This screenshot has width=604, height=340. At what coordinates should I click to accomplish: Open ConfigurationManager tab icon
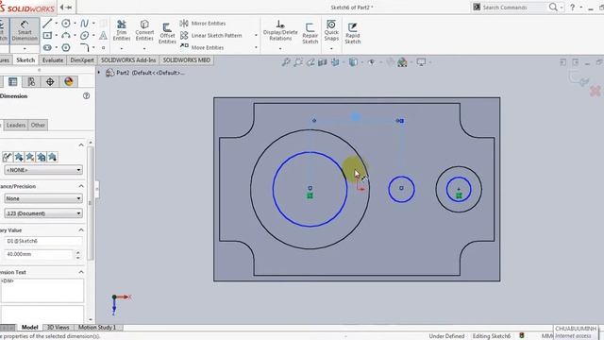tap(31, 82)
